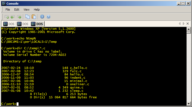This screenshot has height=107, width=192.
Task: Open the Help menu
Action: tap(36, 10)
